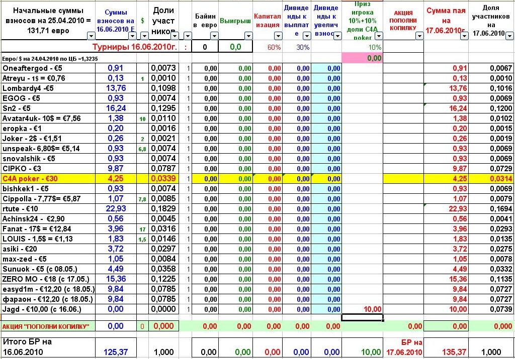The height and width of the screenshot is (359, 515).
Task: Open the Байин в евро filter dropdown
Action: point(214,36)
